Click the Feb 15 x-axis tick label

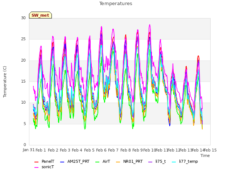210,150
